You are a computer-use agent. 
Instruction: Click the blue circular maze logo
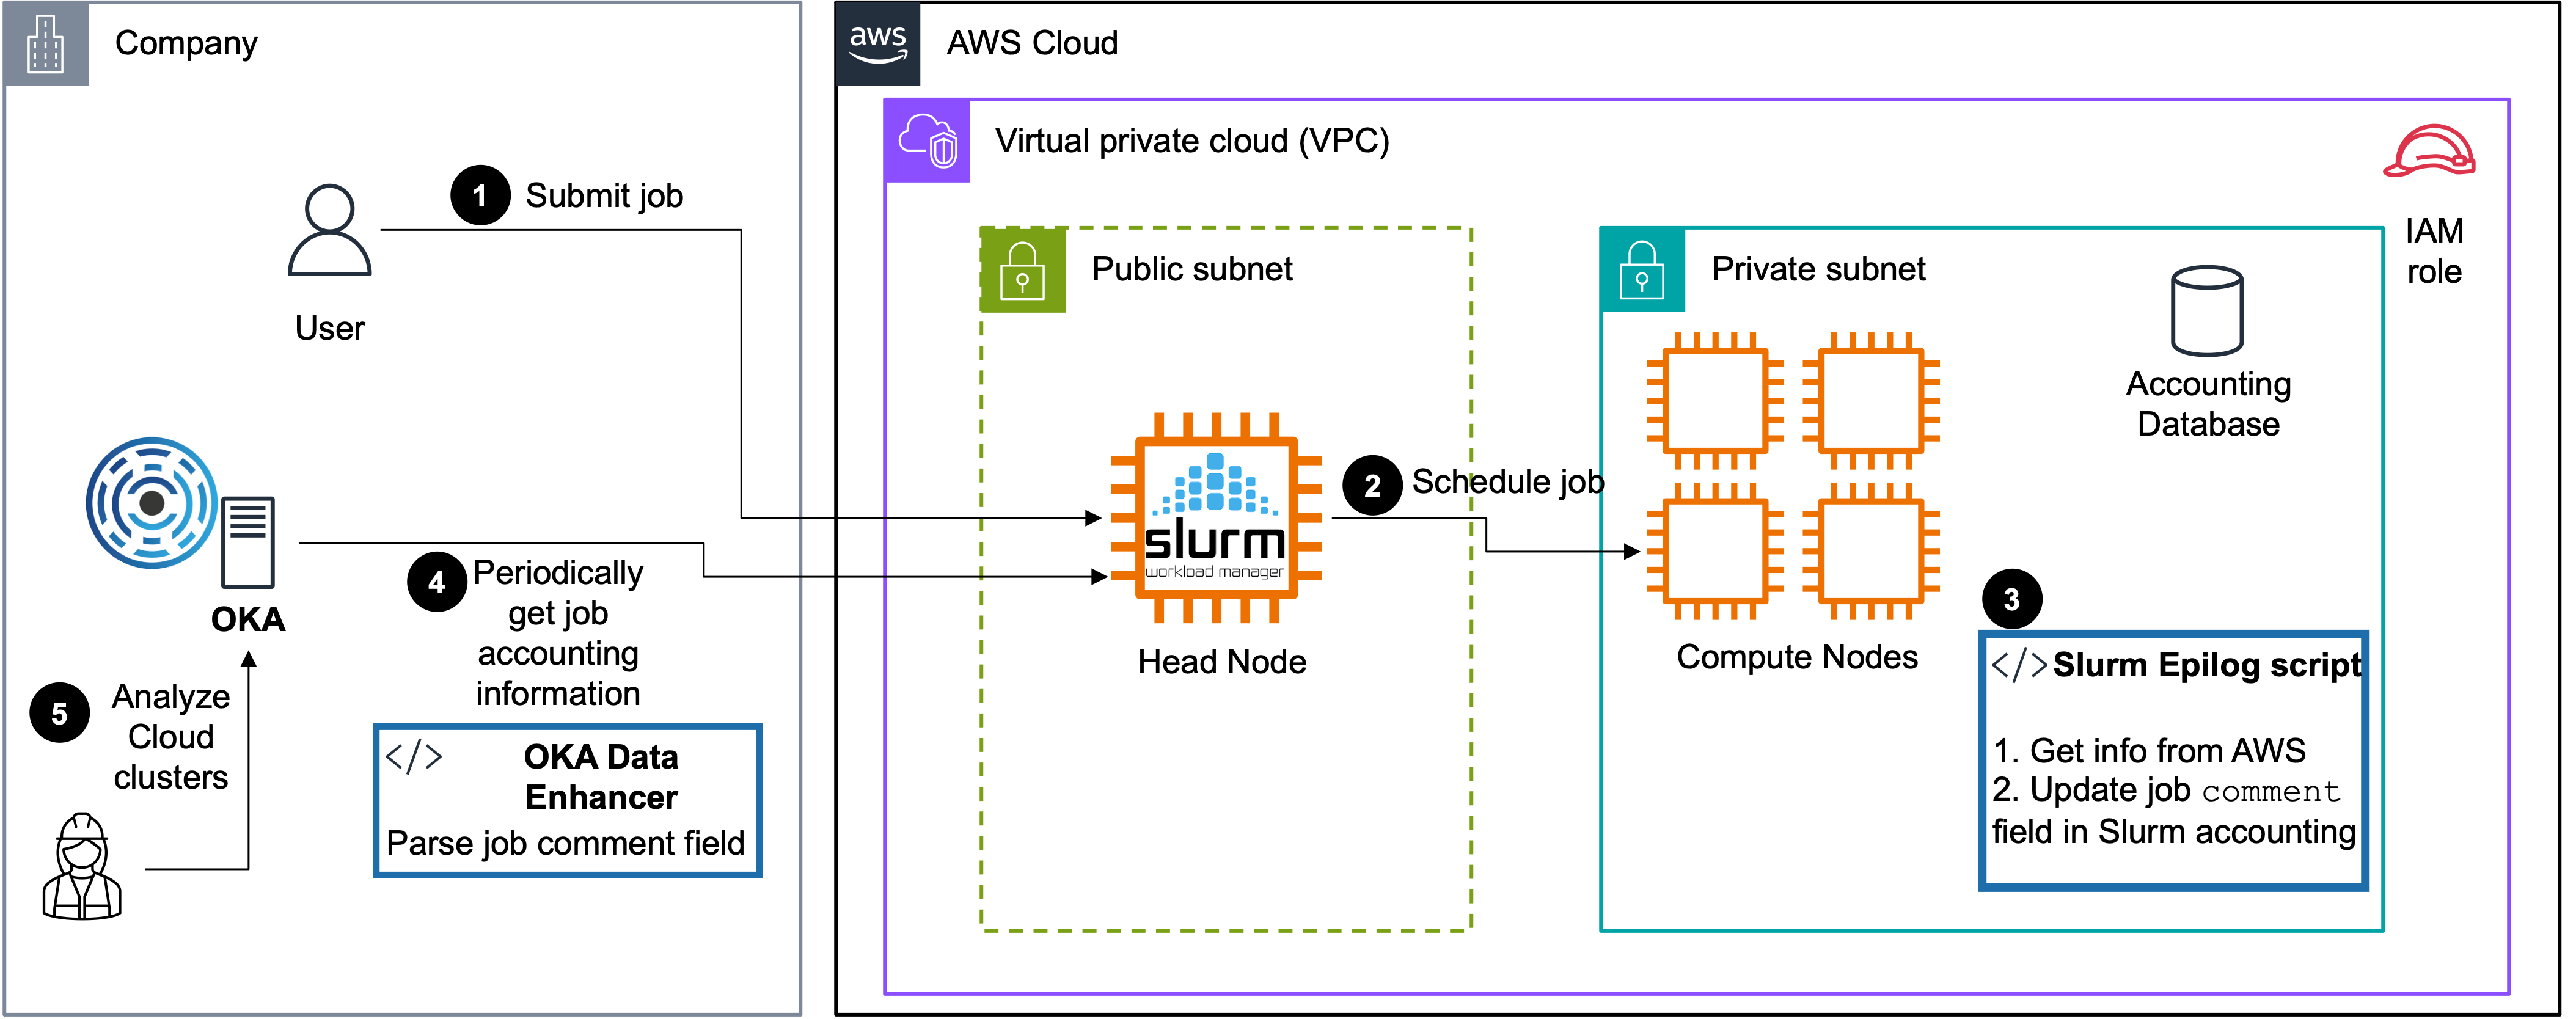tap(152, 502)
